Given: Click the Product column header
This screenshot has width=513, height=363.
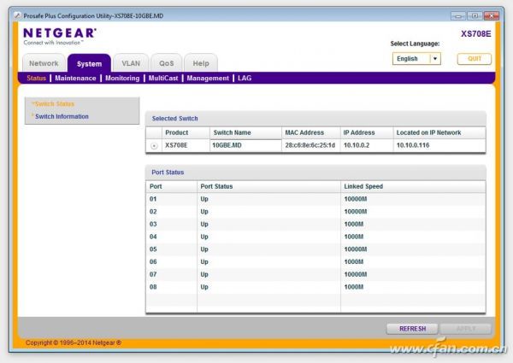Looking at the screenshot, I should (x=186, y=132).
